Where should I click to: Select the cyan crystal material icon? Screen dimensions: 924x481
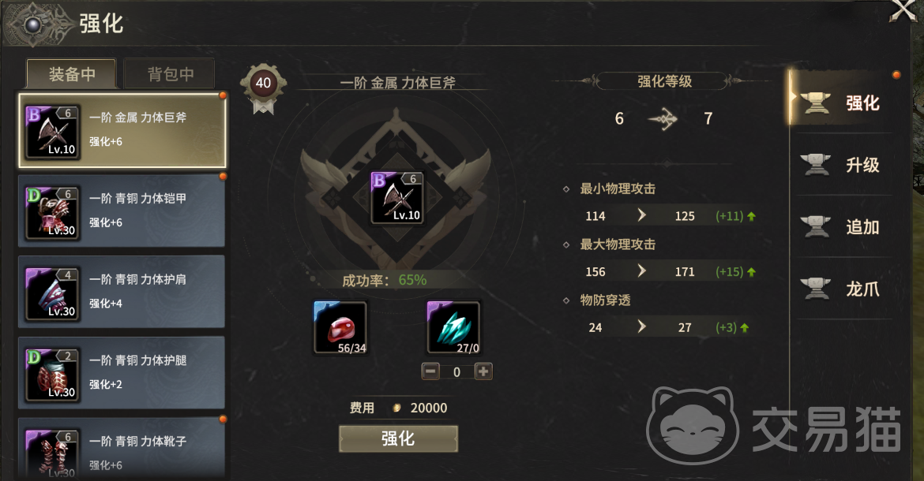tap(453, 327)
